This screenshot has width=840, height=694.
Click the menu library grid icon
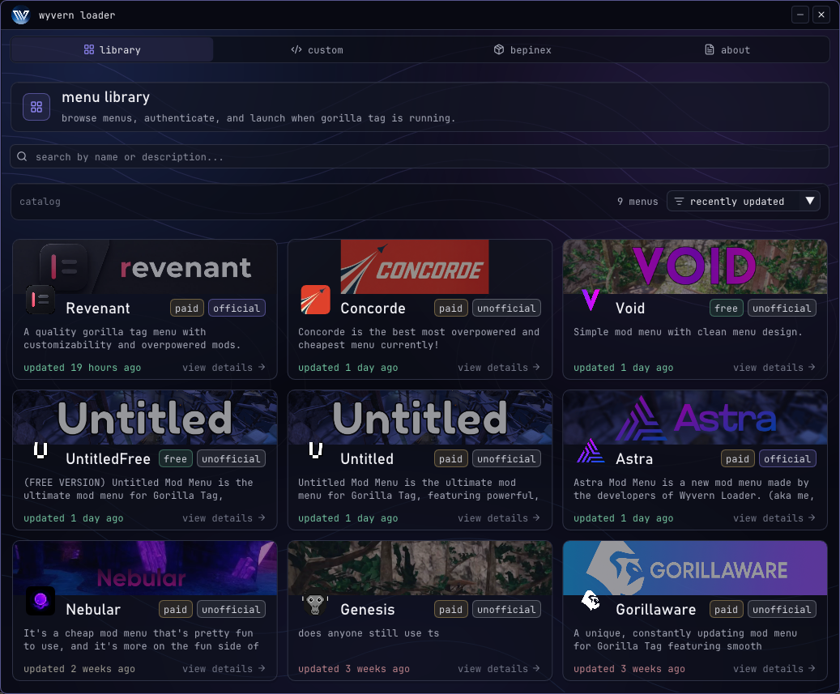pyautogui.click(x=36, y=107)
